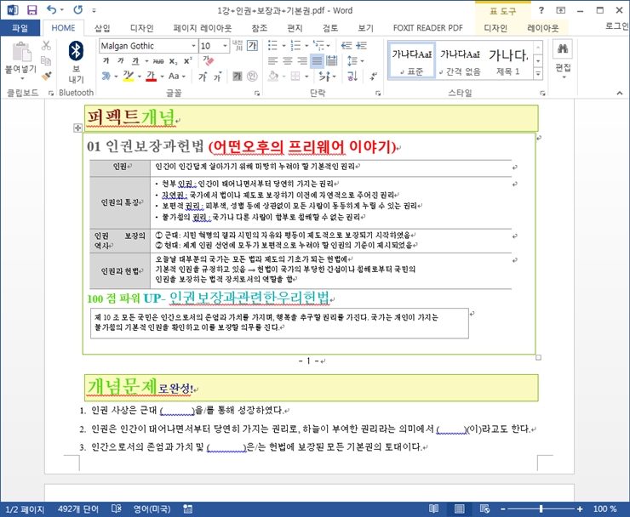Click the Redo (repeat) icon

tap(77, 9)
